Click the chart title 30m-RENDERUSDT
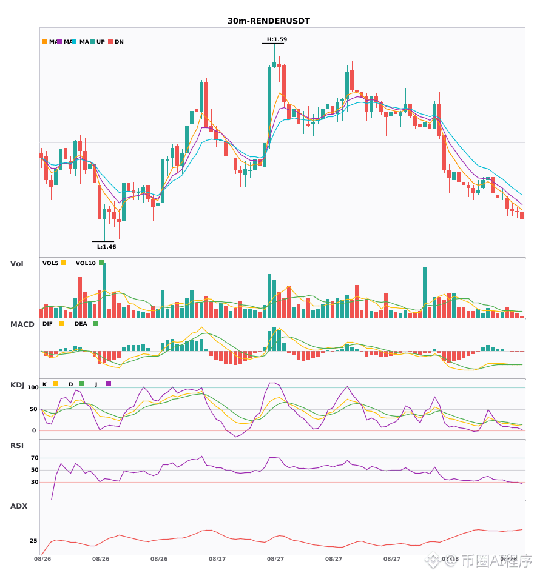Screen dimensions: 537x576 coord(269,21)
